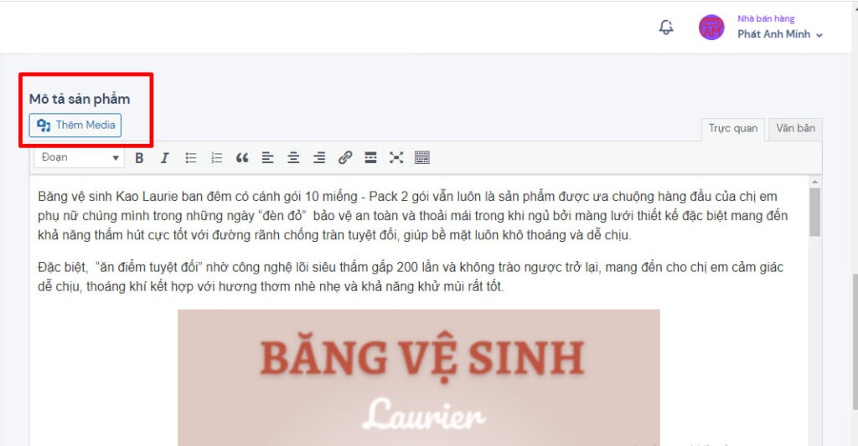
Task: Toggle italic formatting
Action: coord(164,158)
